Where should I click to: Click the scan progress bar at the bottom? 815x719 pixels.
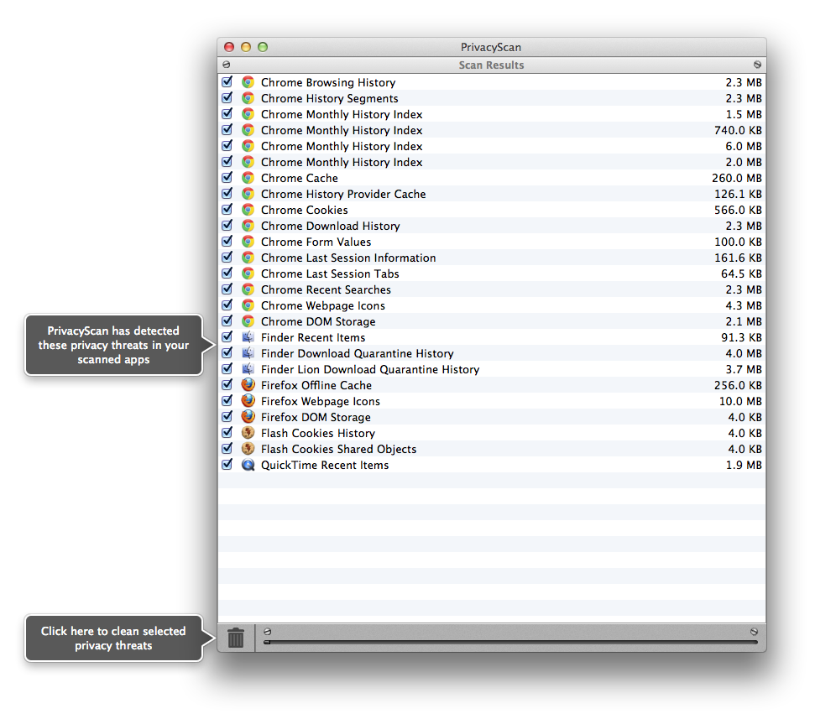tap(510, 642)
